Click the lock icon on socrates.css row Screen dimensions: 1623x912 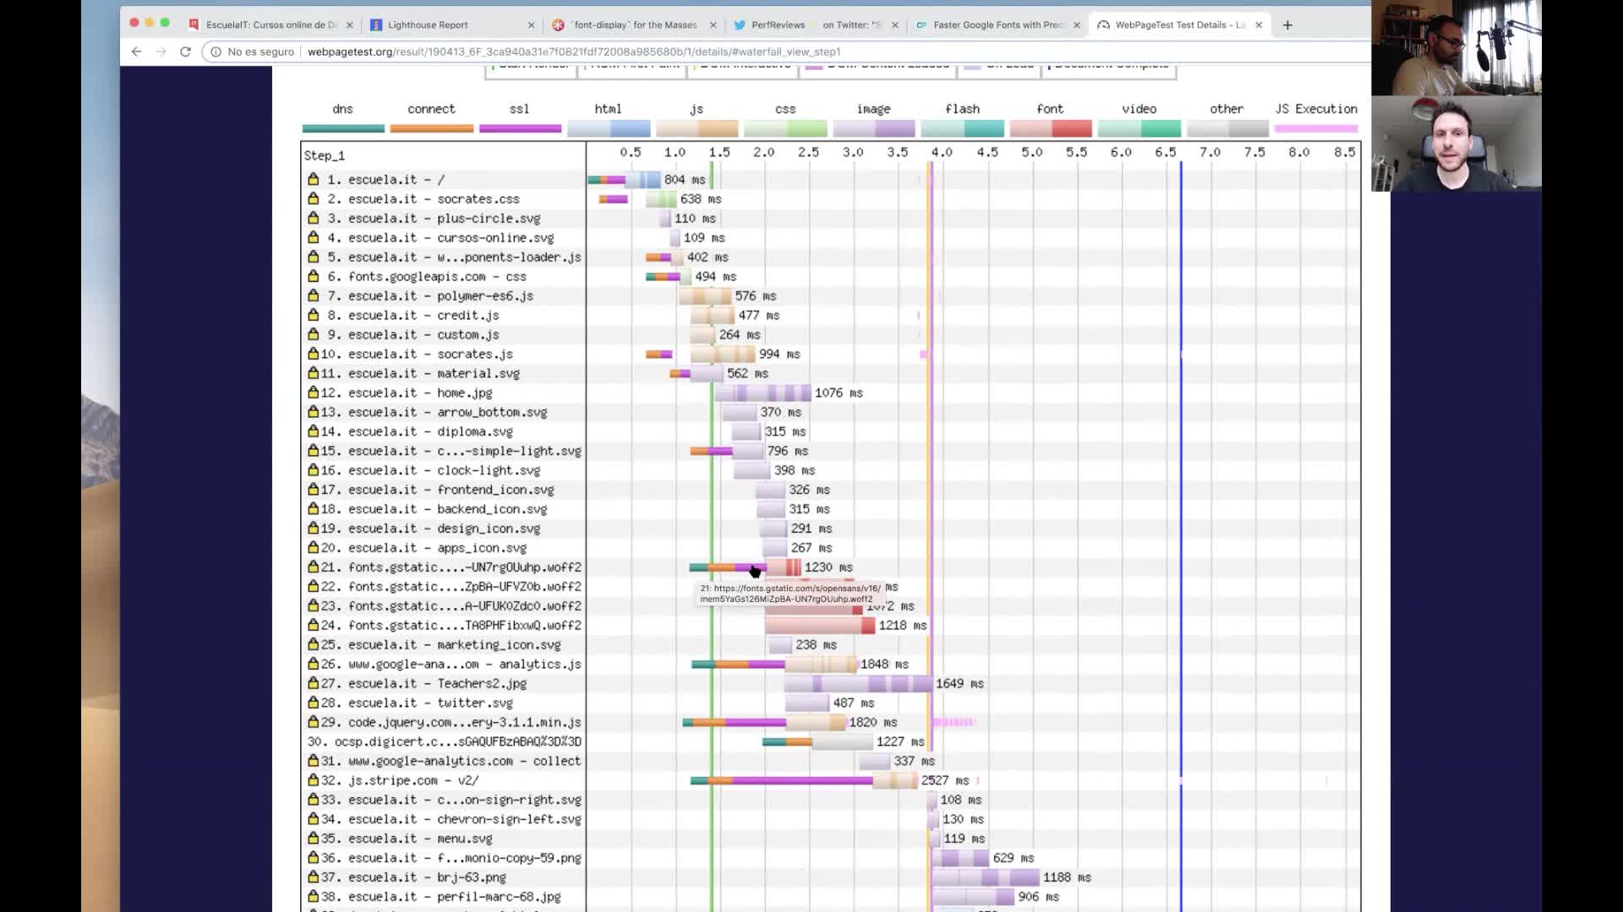point(314,198)
